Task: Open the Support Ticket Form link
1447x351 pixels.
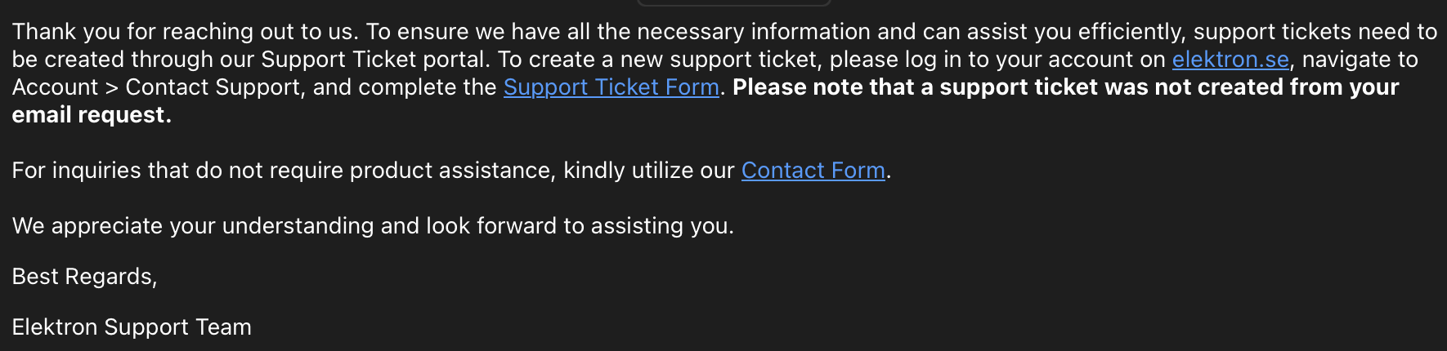Action: (x=611, y=87)
